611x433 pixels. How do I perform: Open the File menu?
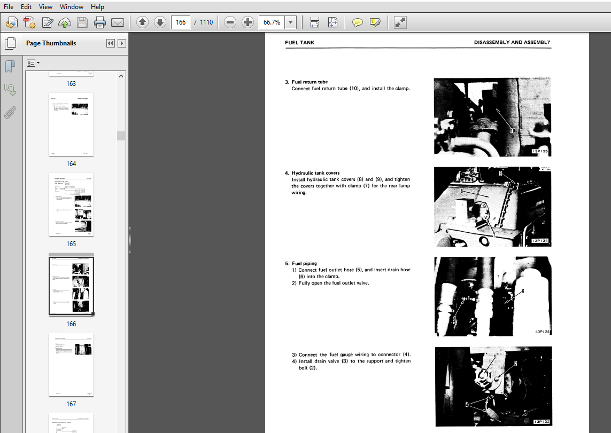(9, 6)
